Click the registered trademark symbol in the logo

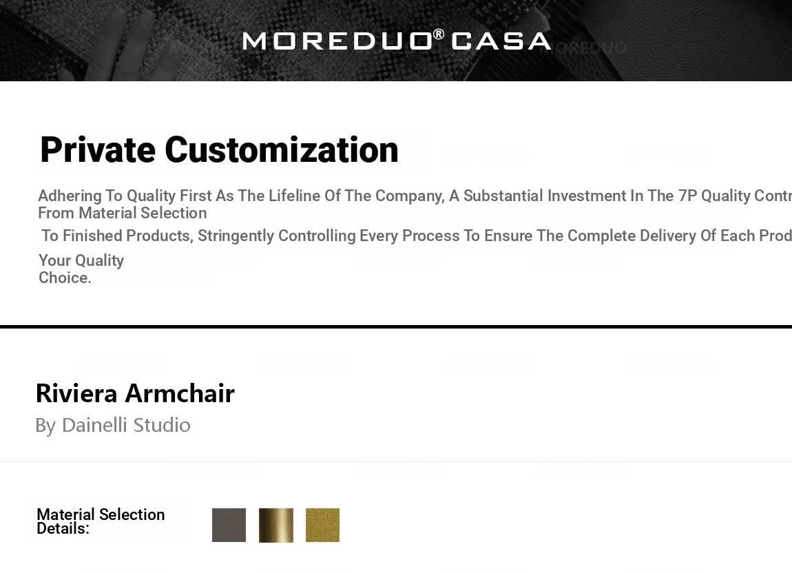pyautogui.click(x=439, y=34)
